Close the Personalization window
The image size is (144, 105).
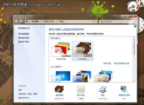tap(133, 16)
